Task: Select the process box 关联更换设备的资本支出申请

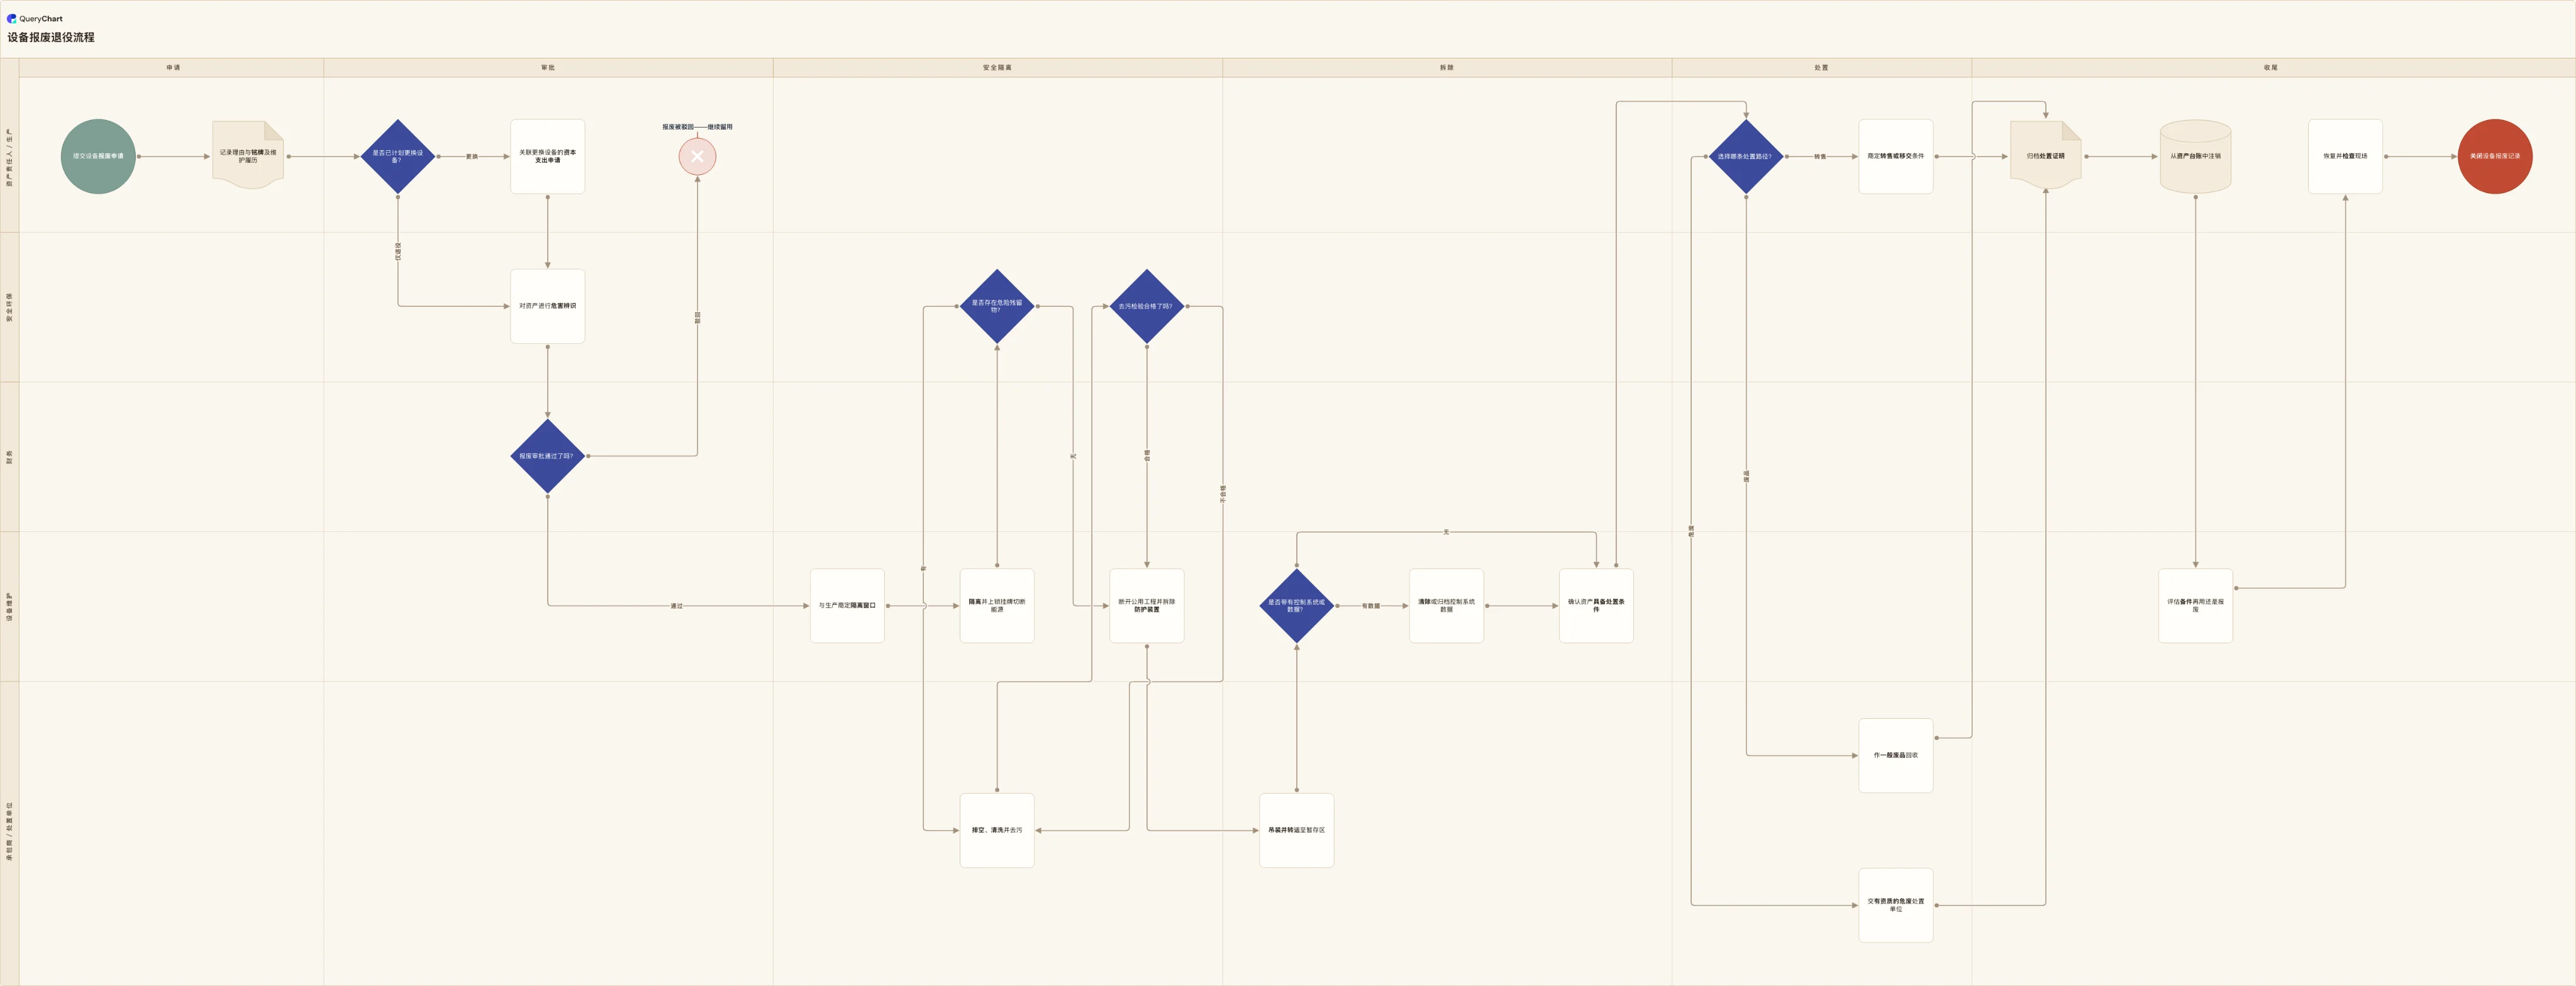Action: pos(547,156)
